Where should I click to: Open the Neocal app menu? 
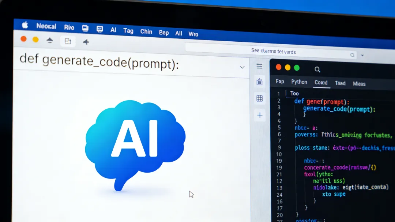coord(46,26)
